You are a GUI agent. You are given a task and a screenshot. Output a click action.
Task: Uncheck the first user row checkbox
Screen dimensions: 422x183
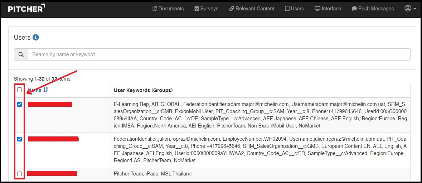19,104
